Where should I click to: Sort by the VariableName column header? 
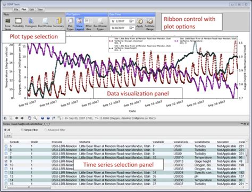tap(202, 142)
